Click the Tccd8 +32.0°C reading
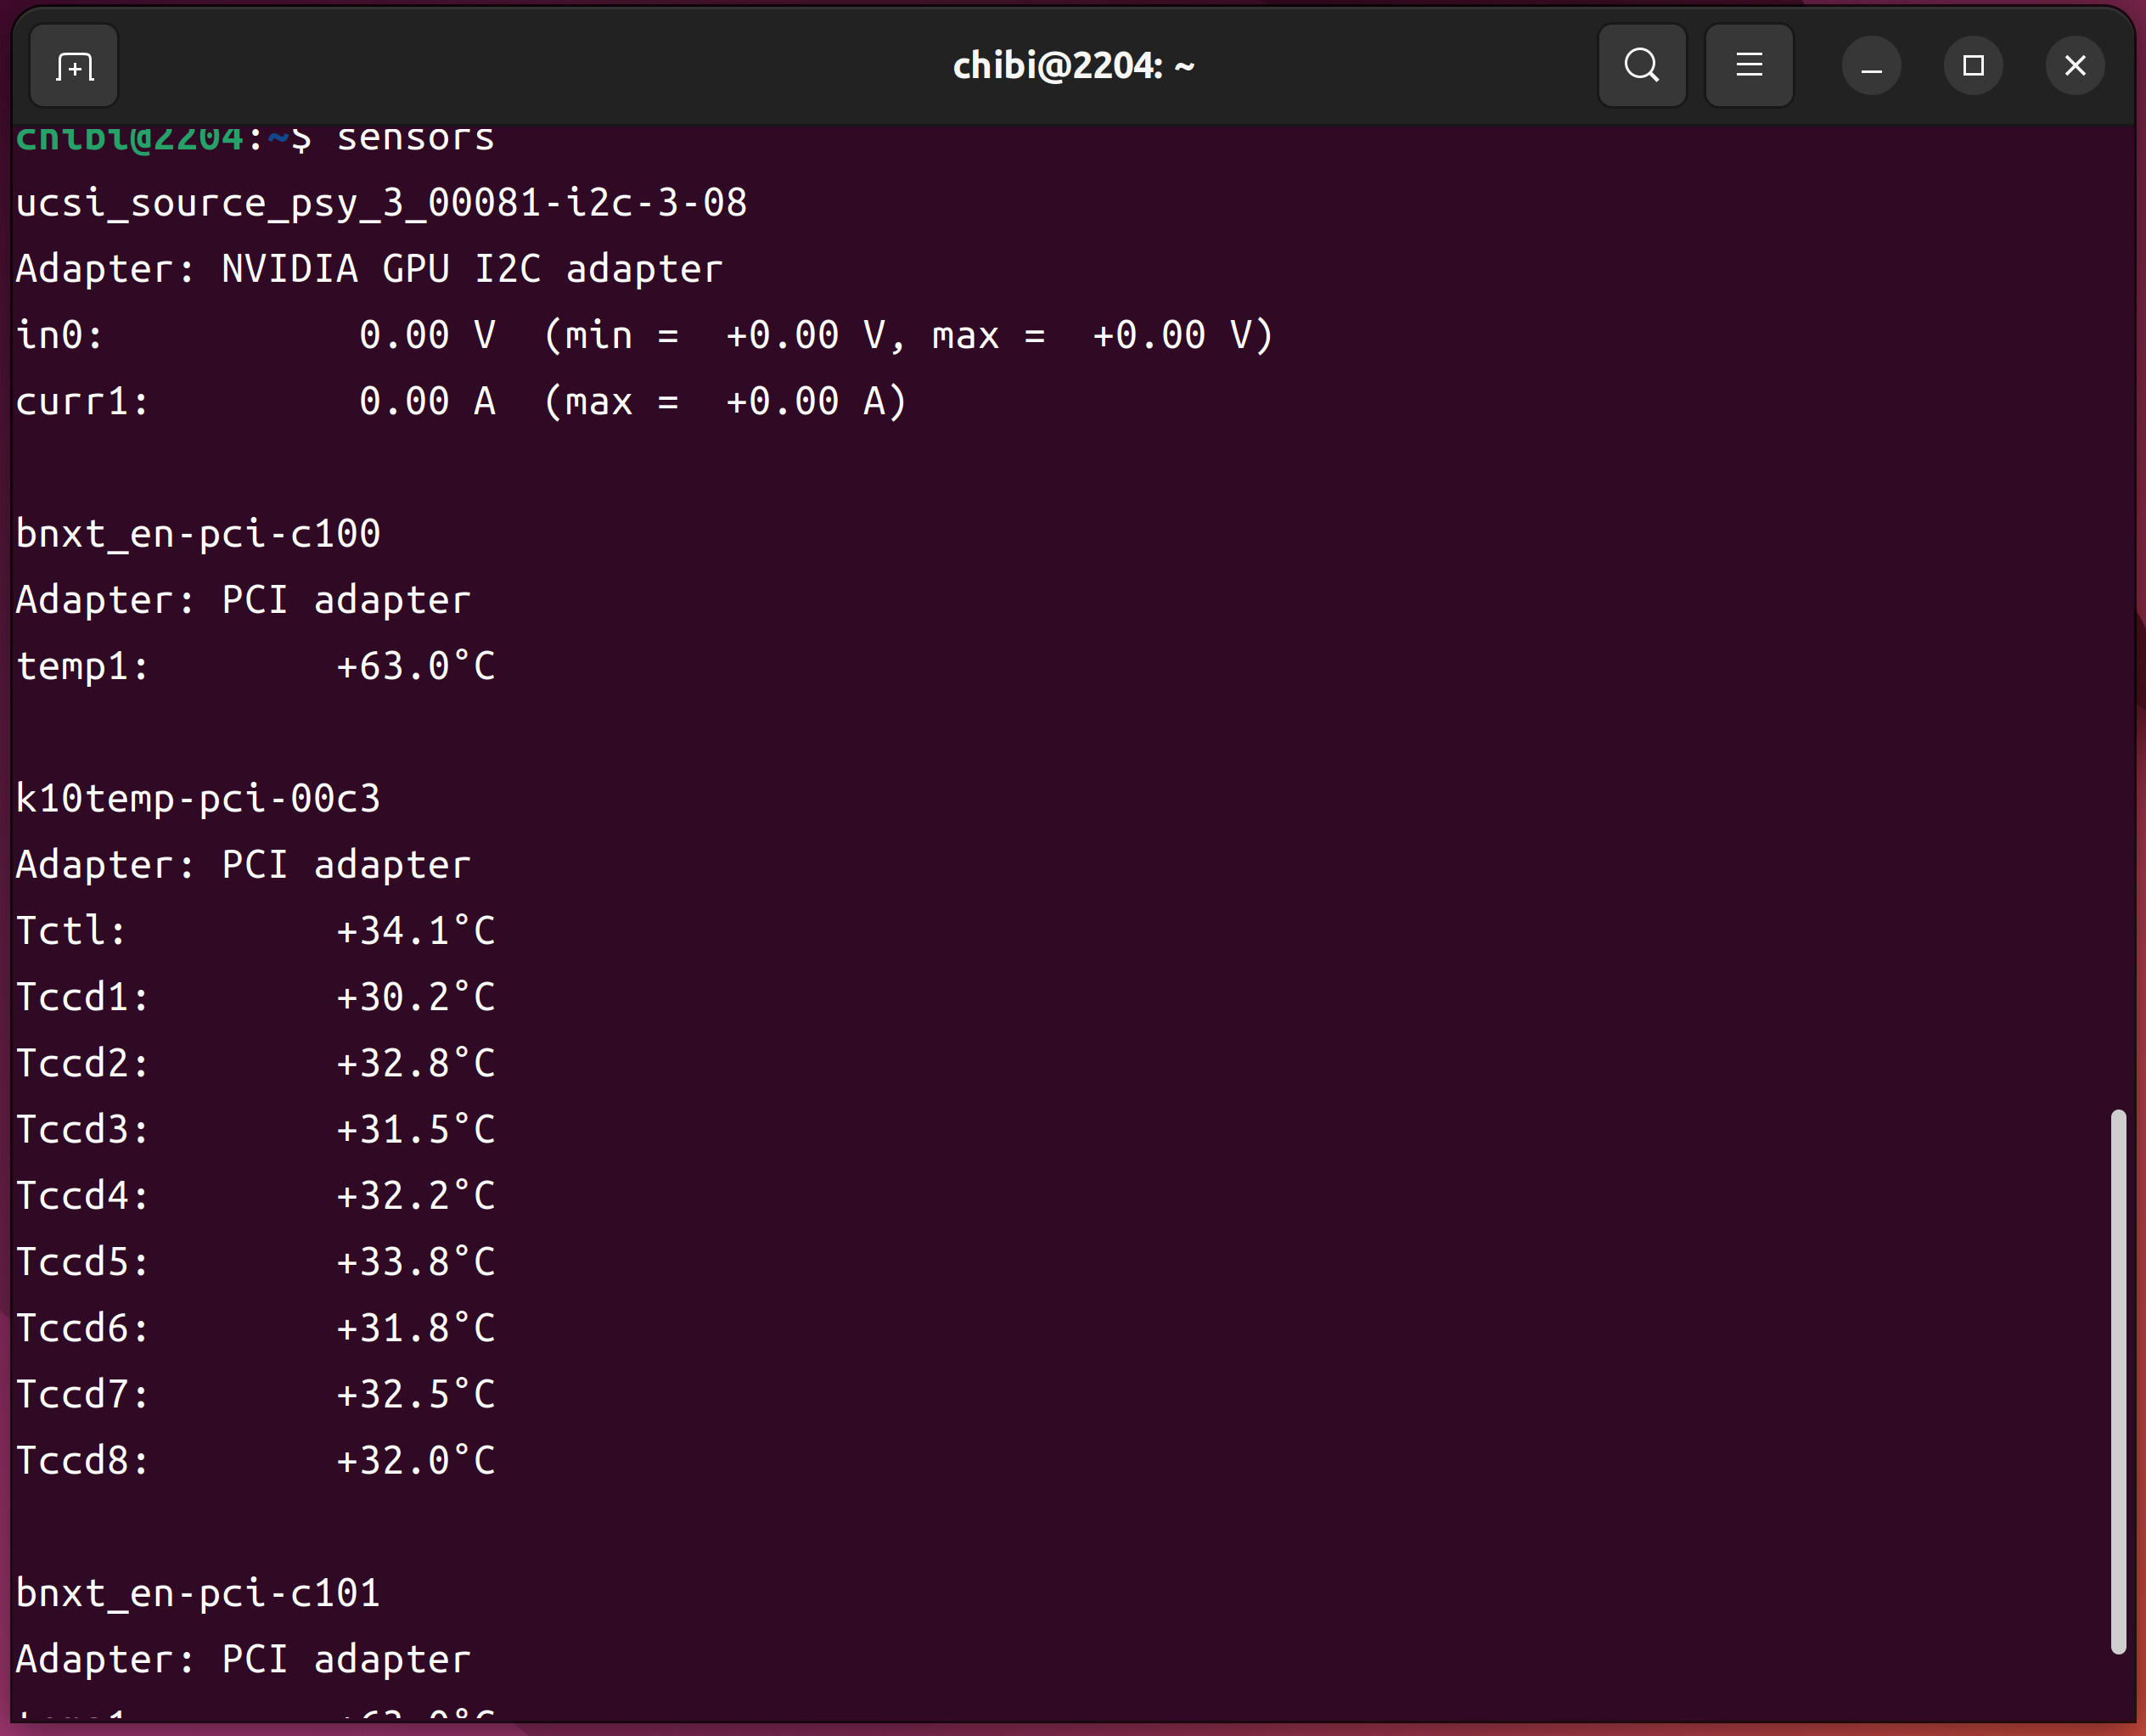The width and height of the screenshot is (2146, 1736). pyautogui.click(x=415, y=1461)
